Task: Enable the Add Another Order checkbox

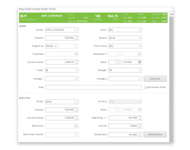Action: click(x=145, y=87)
